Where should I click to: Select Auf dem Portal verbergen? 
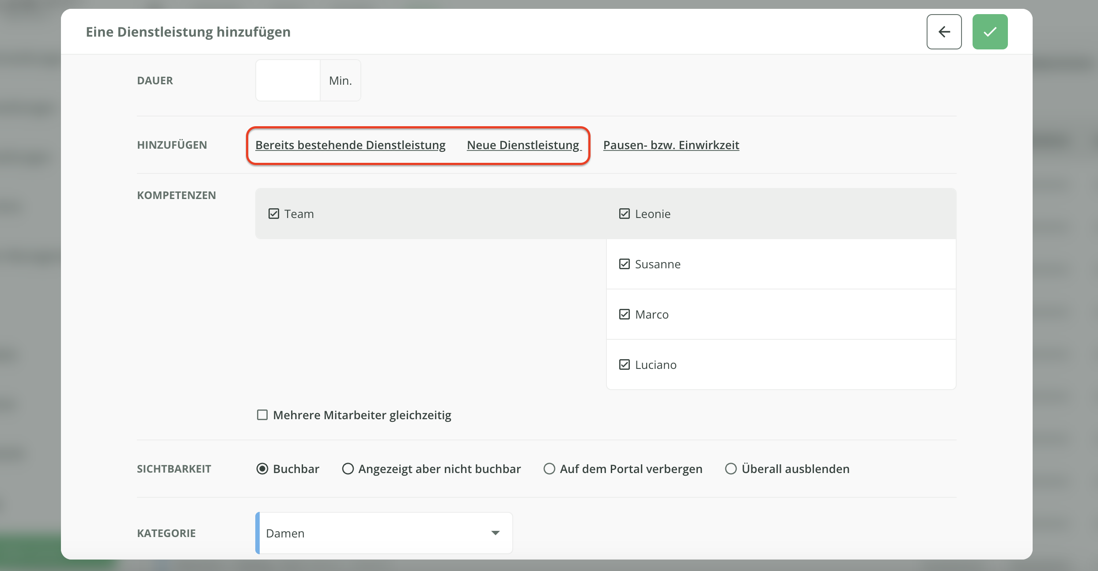coord(549,469)
